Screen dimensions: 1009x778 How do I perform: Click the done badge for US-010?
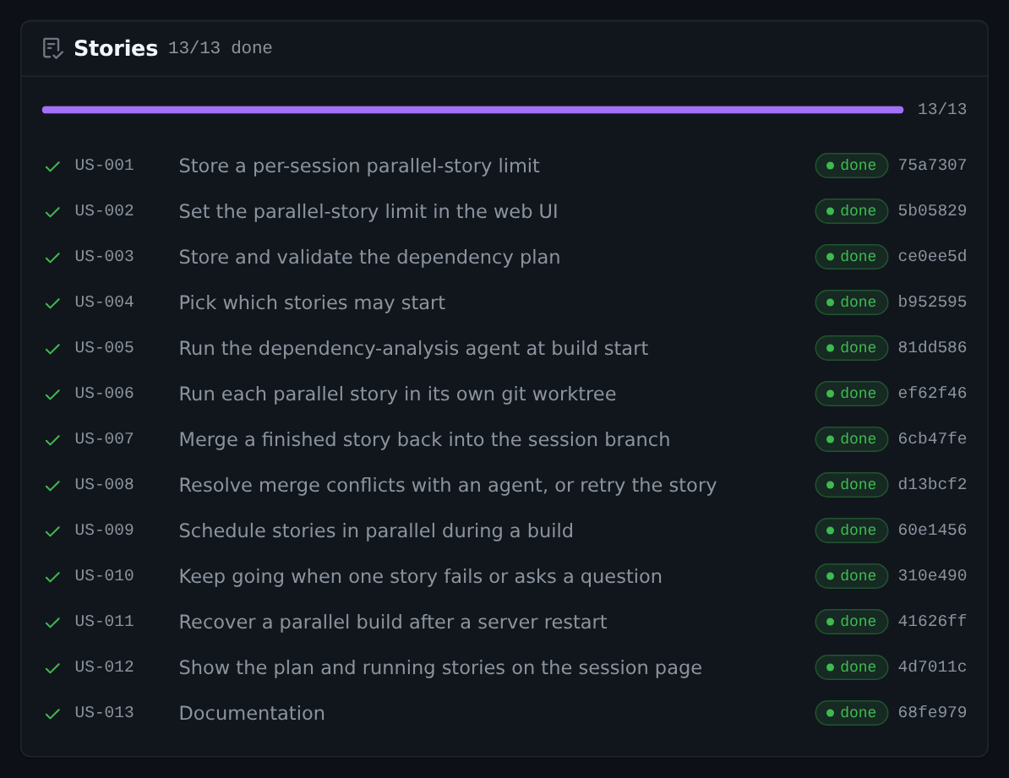851,576
